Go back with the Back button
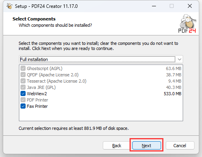Image resolution: width=202 pixels, height=157 pixels. tap(117, 146)
